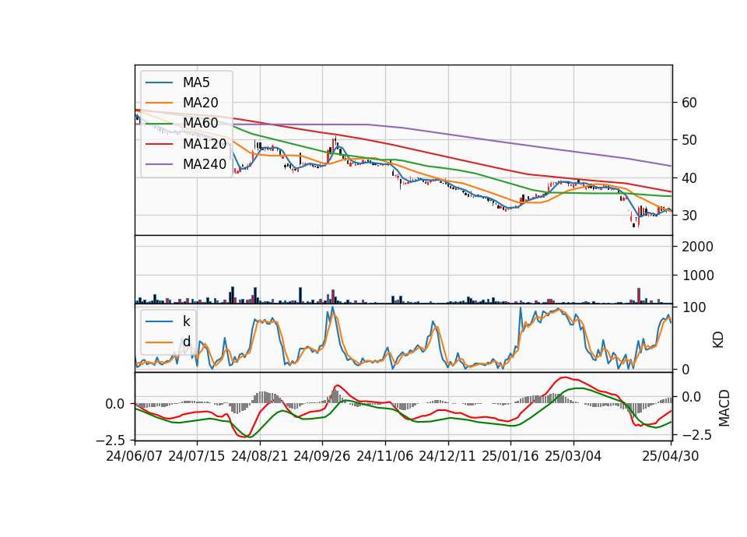747x537 pixels.
Task: Click the date label 25/04/30
Action: point(671,456)
